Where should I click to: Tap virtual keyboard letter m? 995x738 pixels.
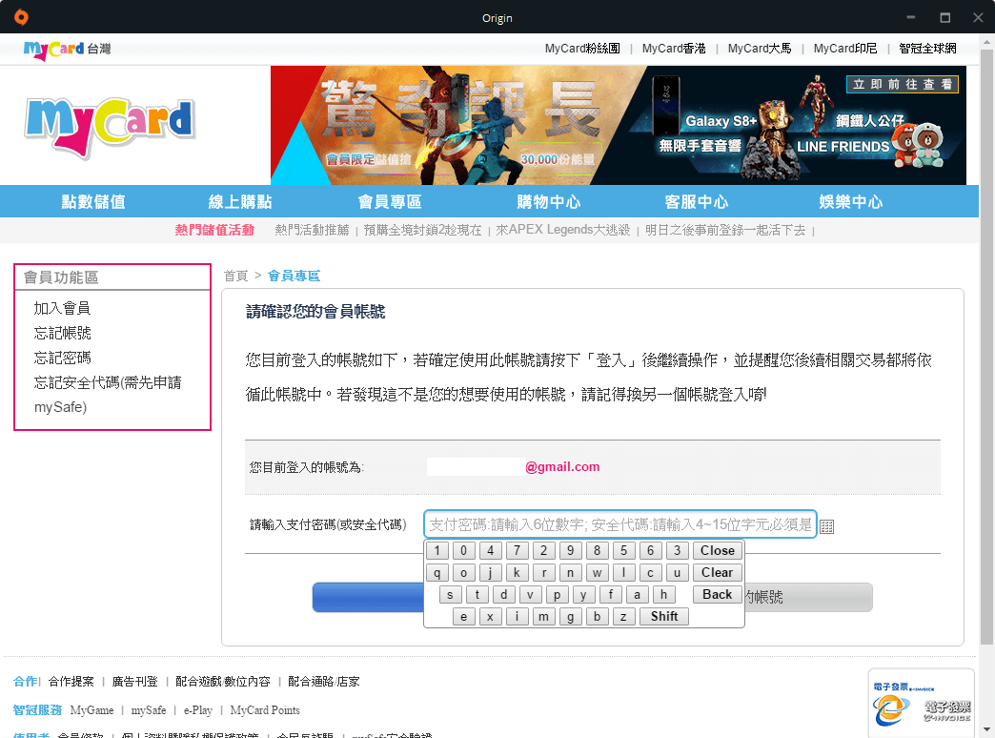[x=543, y=617]
